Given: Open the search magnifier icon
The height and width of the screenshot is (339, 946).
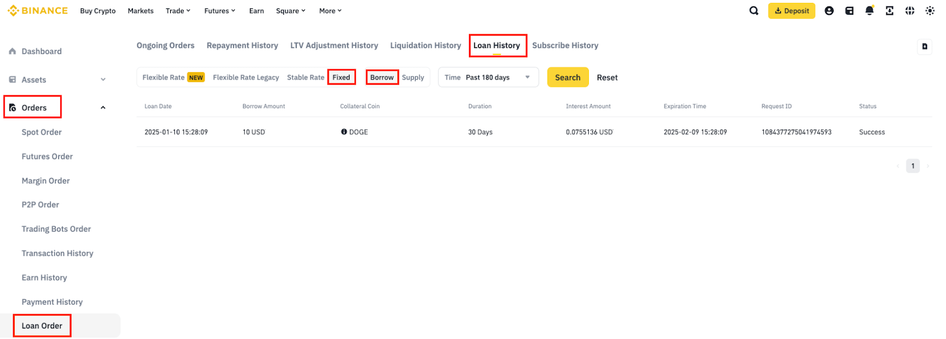Looking at the screenshot, I should 754,11.
